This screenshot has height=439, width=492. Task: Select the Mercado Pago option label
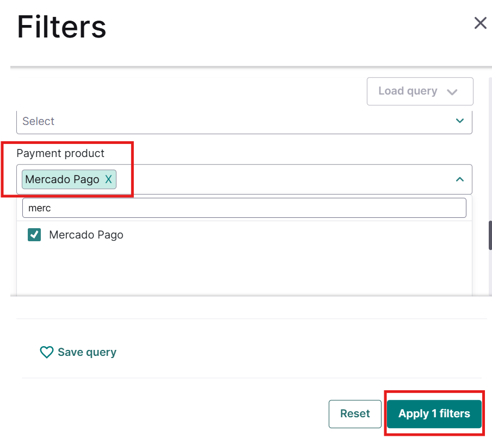tap(86, 235)
